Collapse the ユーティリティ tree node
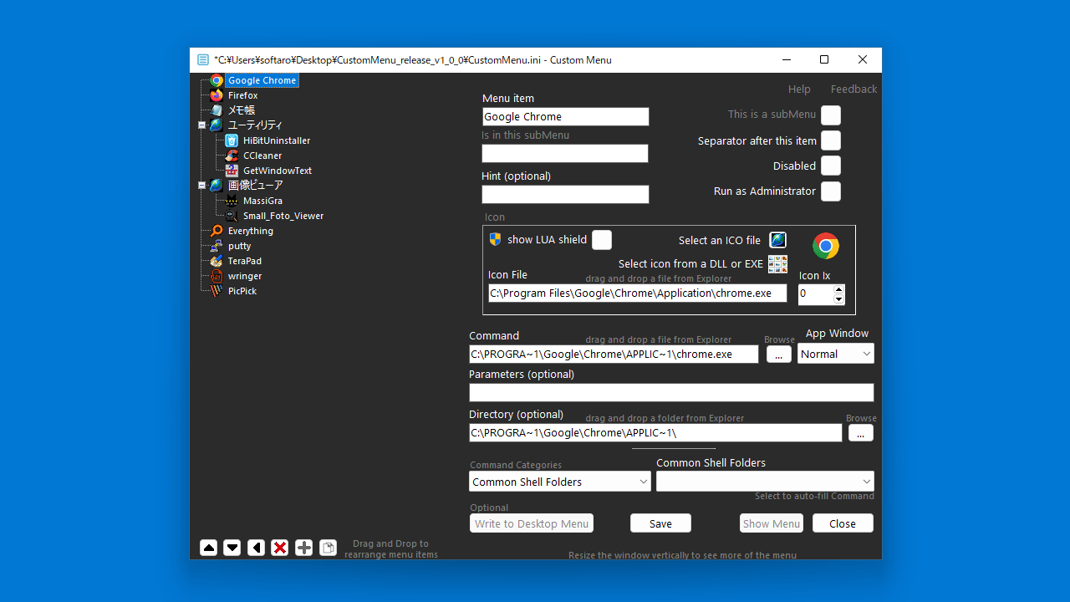The image size is (1070, 602). (201, 125)
